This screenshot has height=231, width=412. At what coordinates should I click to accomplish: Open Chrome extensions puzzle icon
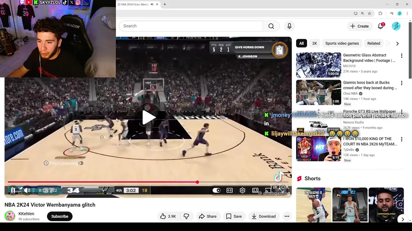(380, 13)
